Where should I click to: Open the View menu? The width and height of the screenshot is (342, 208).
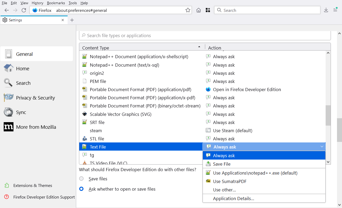click(x=24, y=3)
